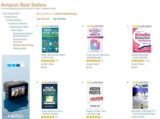Open the Video and Social Media book cover
This screenshot has height=119, width=160.
pos(50,40)
